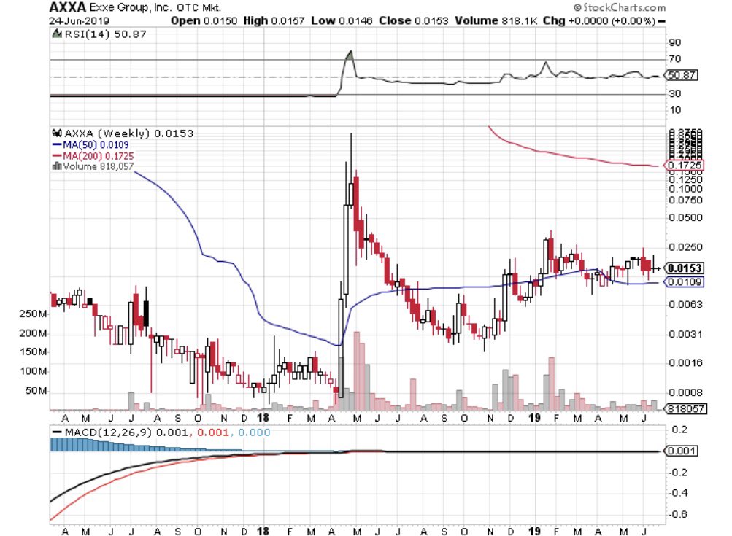Click the Low 0.0146 value in header
The width and height of the screenshot is (732, 536).
pyautogui.click(x=342, y=21)
